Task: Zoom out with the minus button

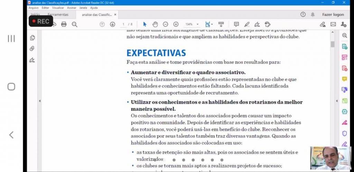Action: pyautogui.click(x=166, y=24)
